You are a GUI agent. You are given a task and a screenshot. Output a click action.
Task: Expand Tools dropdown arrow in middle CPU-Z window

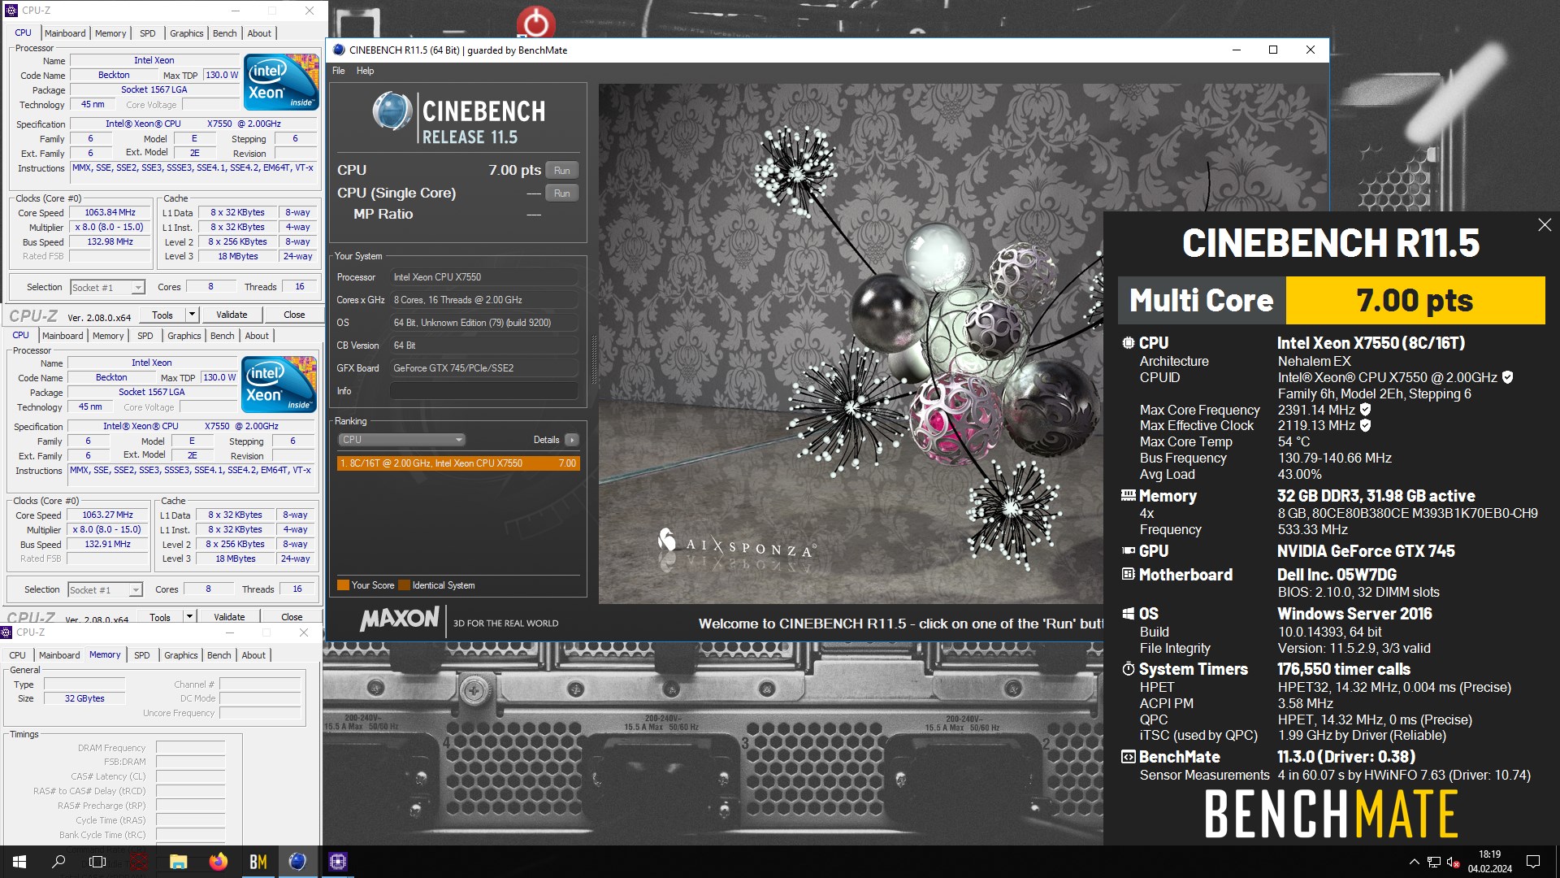pyautogui.click(x=190, y=617)
